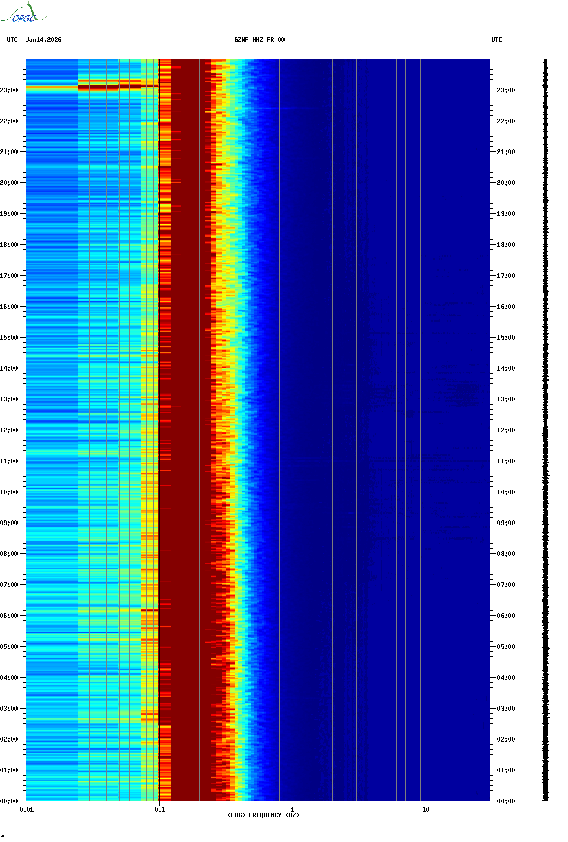The image size is (568, 842).
Task: Click the left axis 06:00 label
Action: tap(9, 616)
